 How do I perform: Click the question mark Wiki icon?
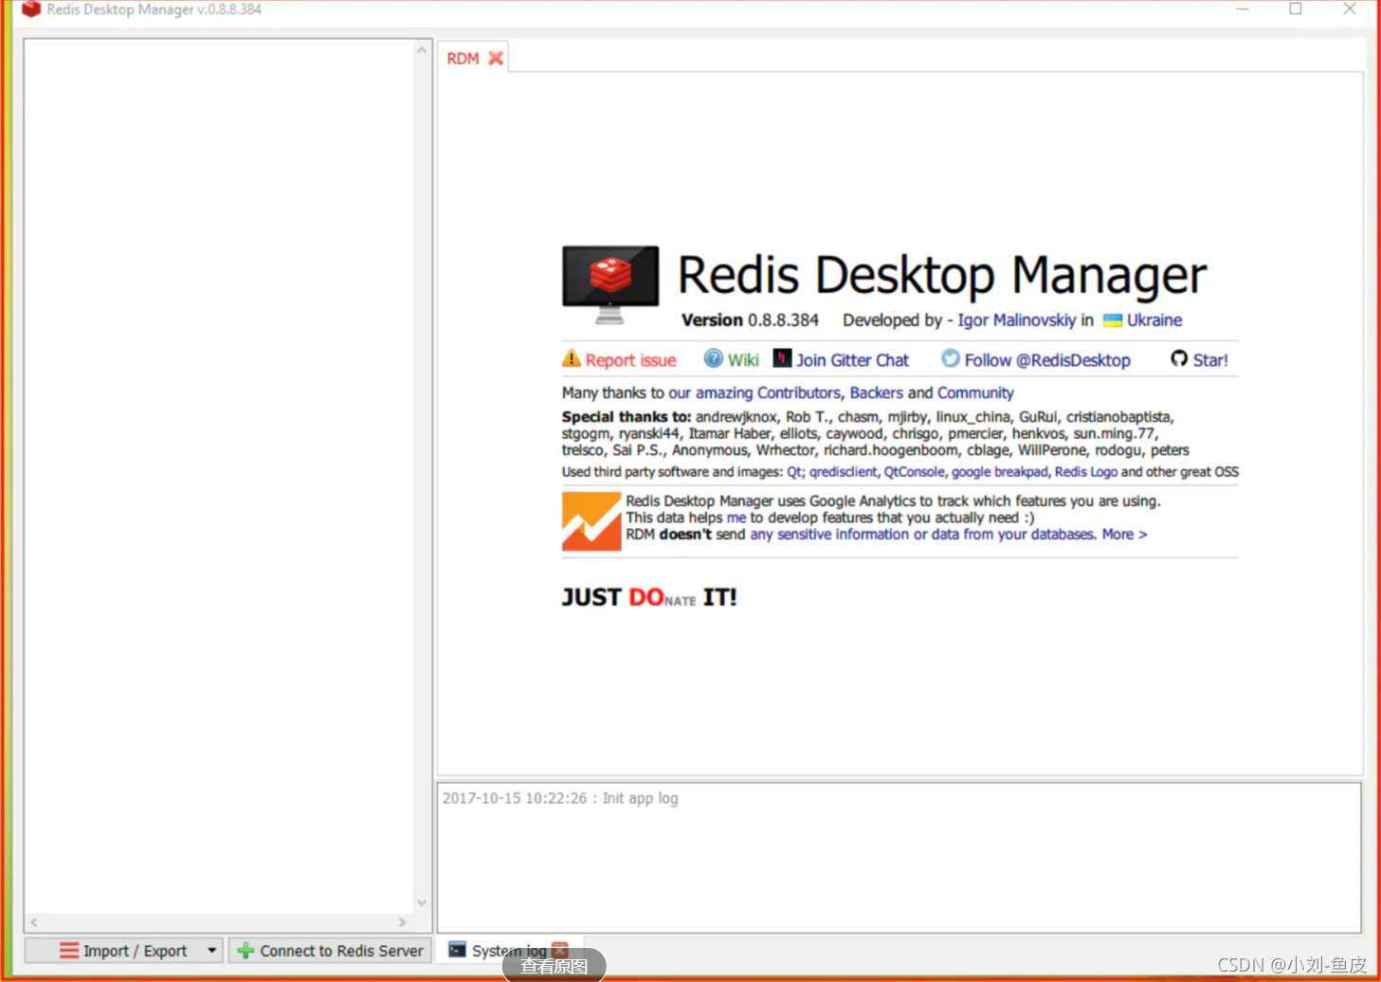point(713,358)
